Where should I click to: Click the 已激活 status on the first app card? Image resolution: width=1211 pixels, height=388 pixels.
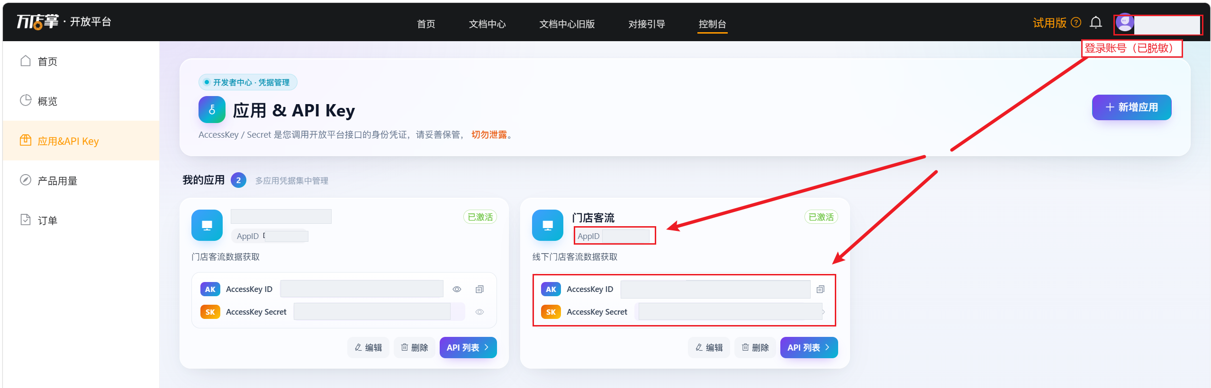(x=480, y=217)
